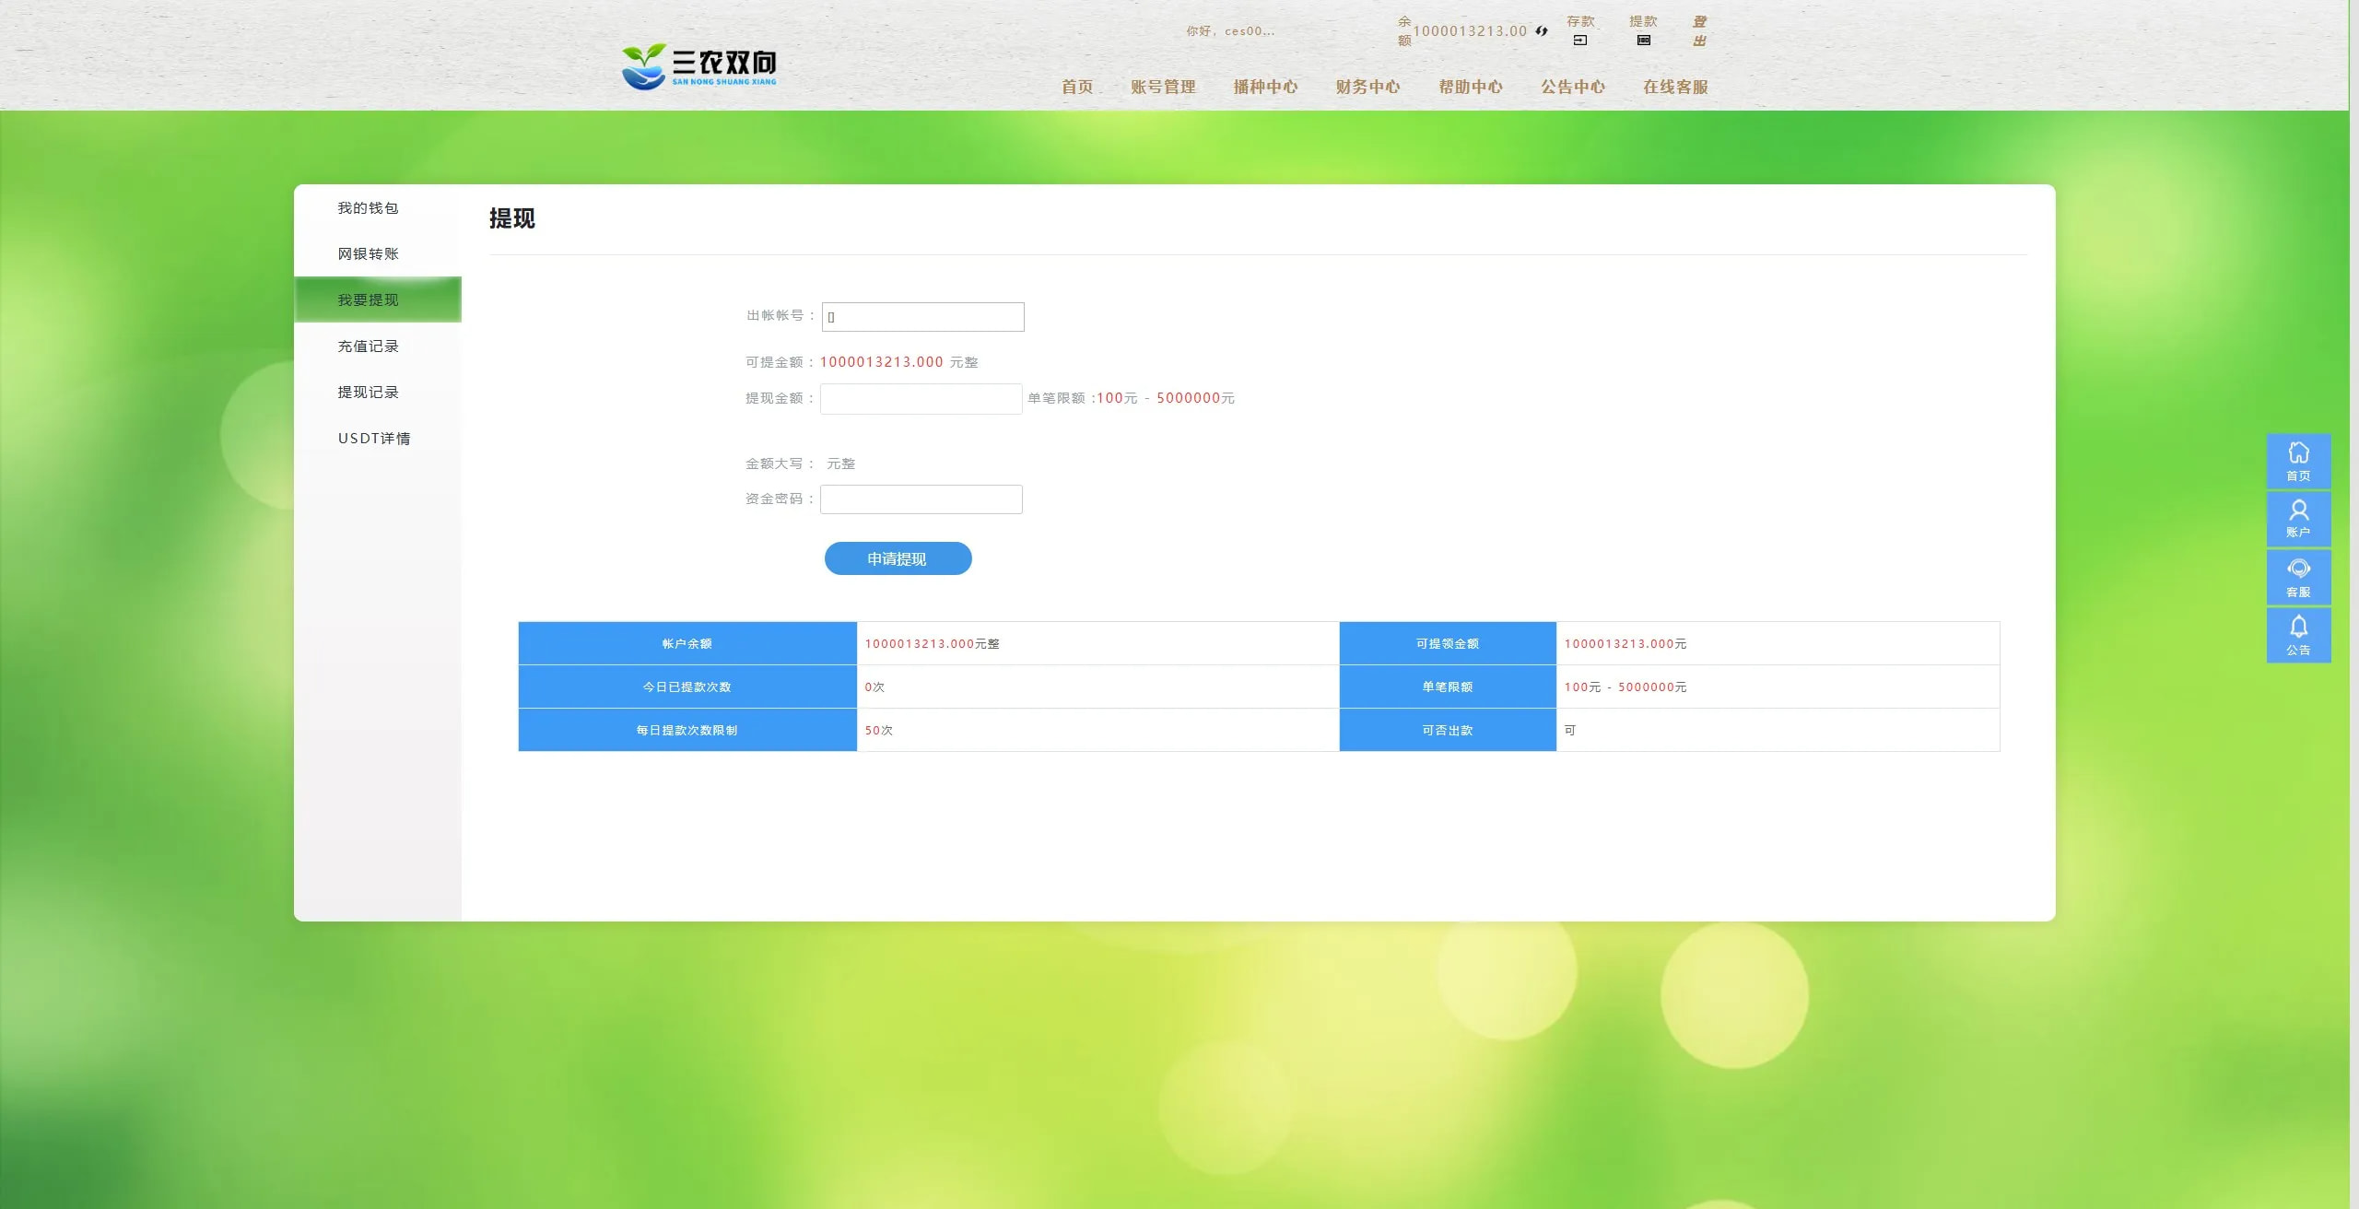Focus the 资金密码 password field
Screen dimensions: 2359x1209
pyautogui.click(x=921, y=499)
